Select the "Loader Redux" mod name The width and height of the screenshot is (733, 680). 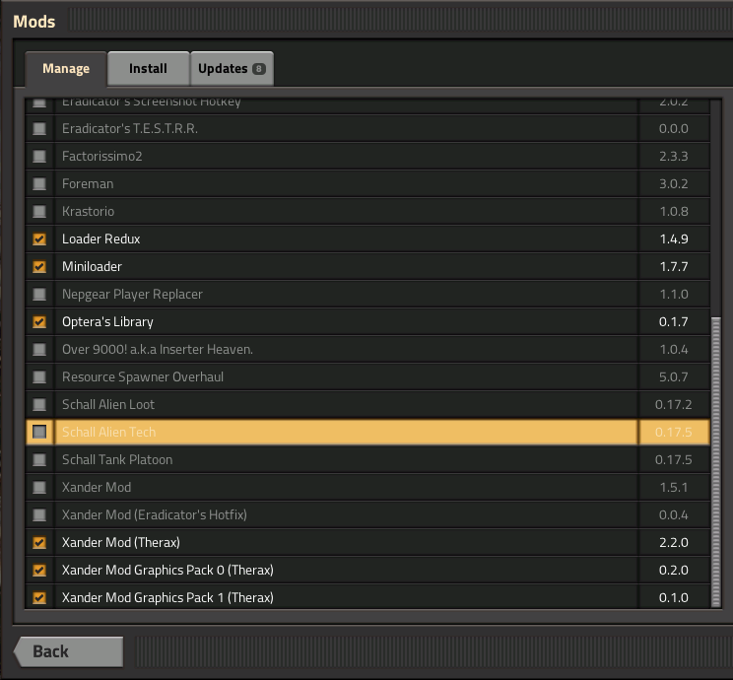pos(100,238)
